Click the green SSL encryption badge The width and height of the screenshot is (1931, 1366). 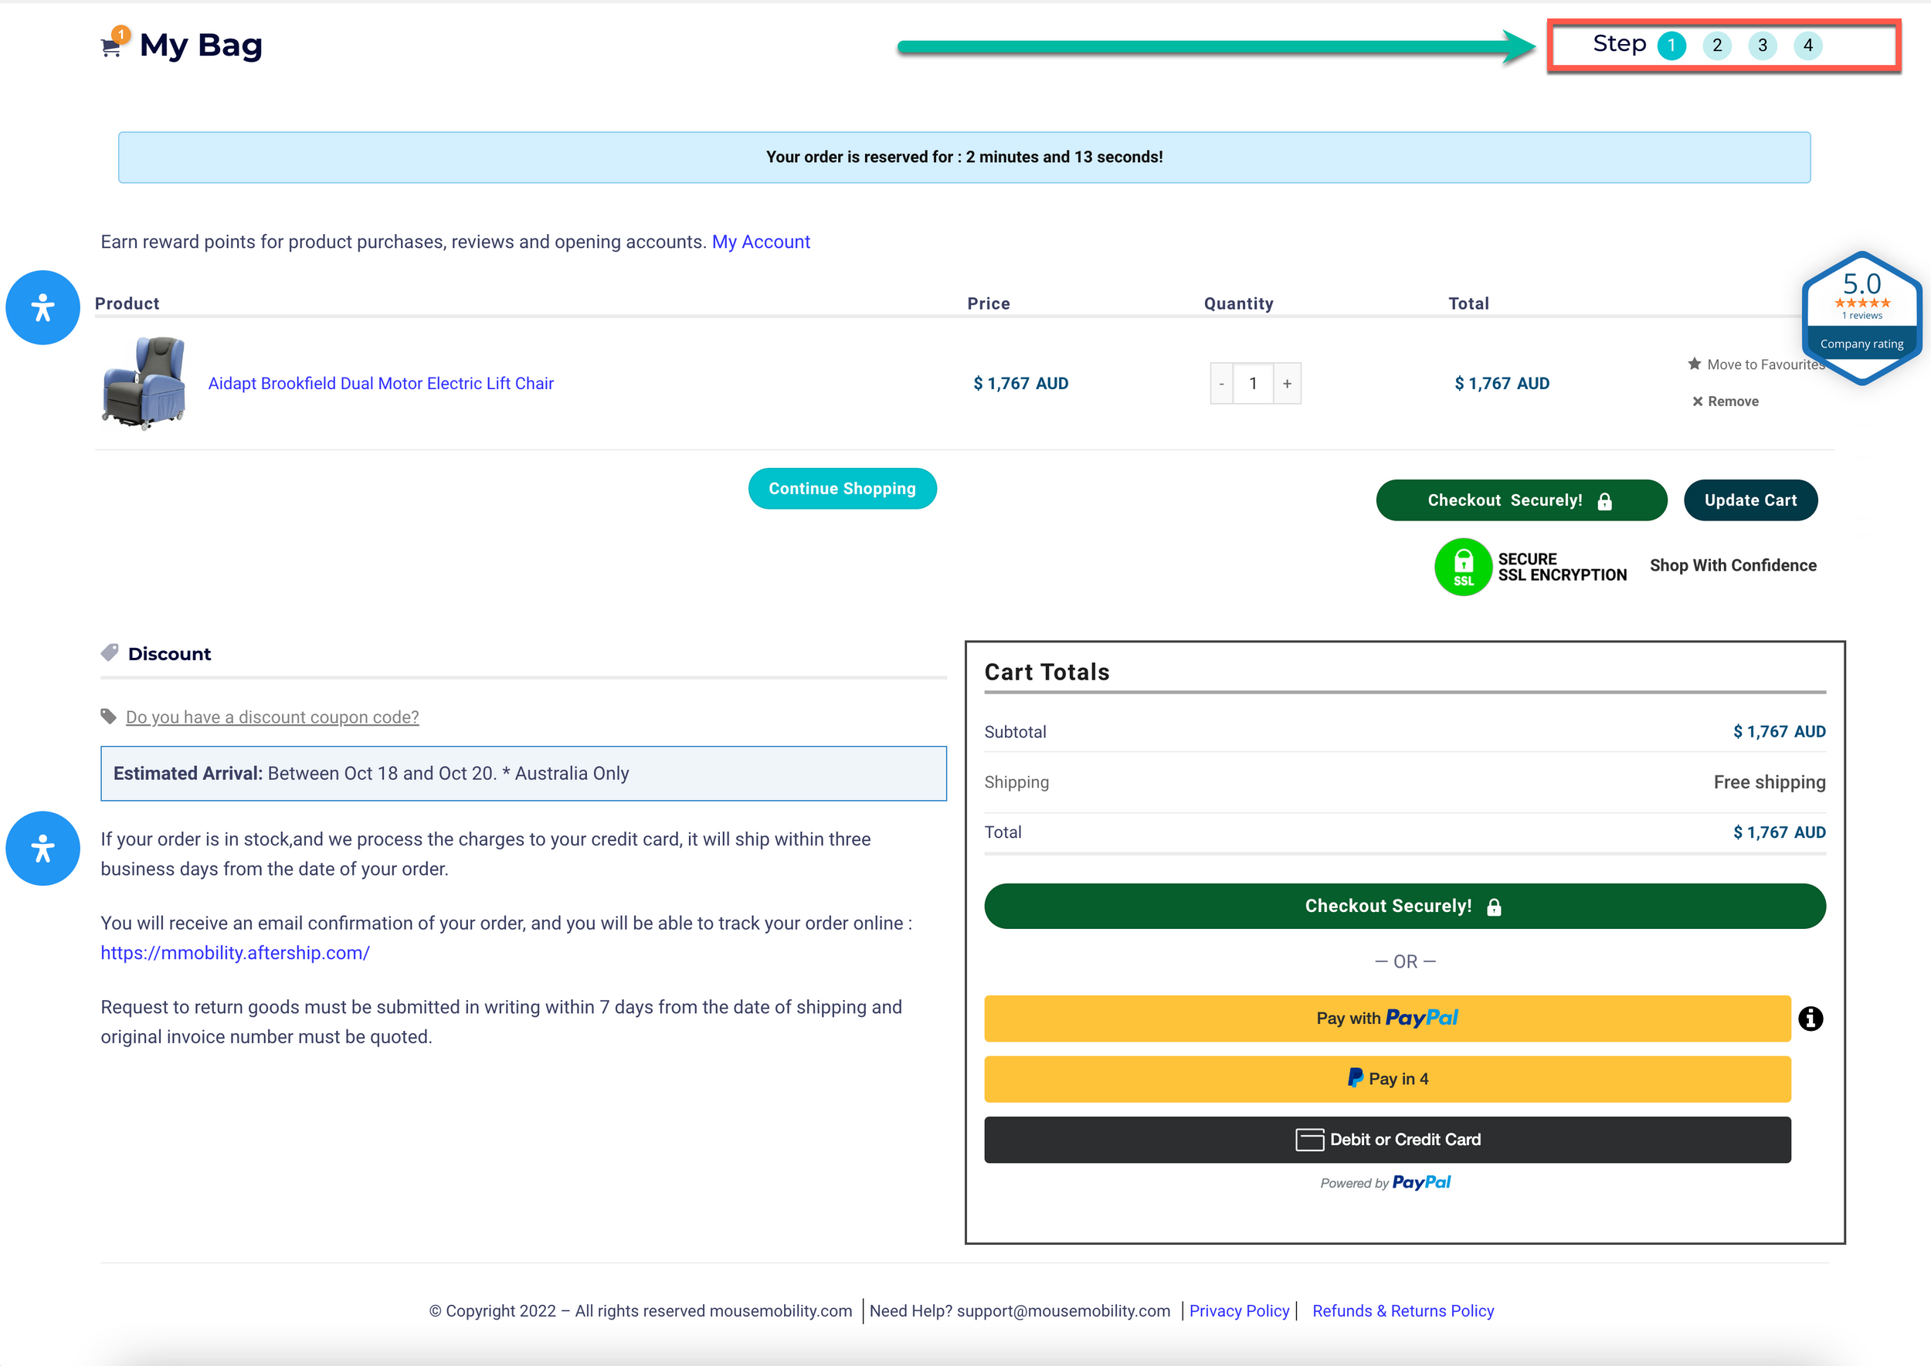coord(1462,567)
